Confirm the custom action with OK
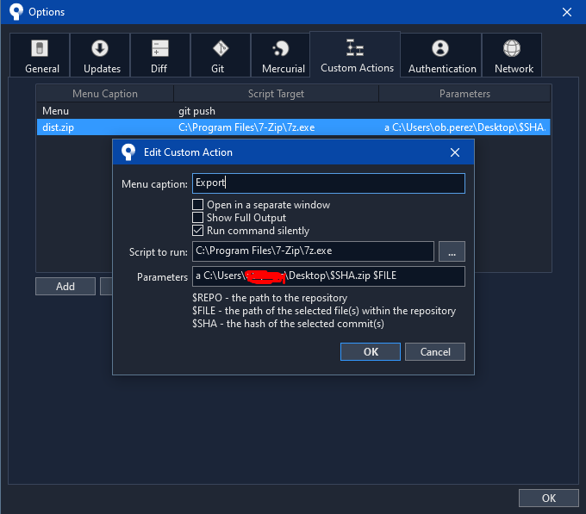586x514 pixels. (371, 351)
